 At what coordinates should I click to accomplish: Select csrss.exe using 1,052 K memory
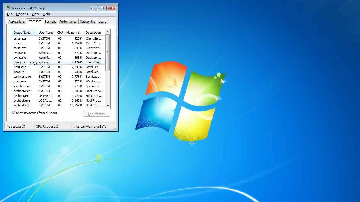click(58, 43)
